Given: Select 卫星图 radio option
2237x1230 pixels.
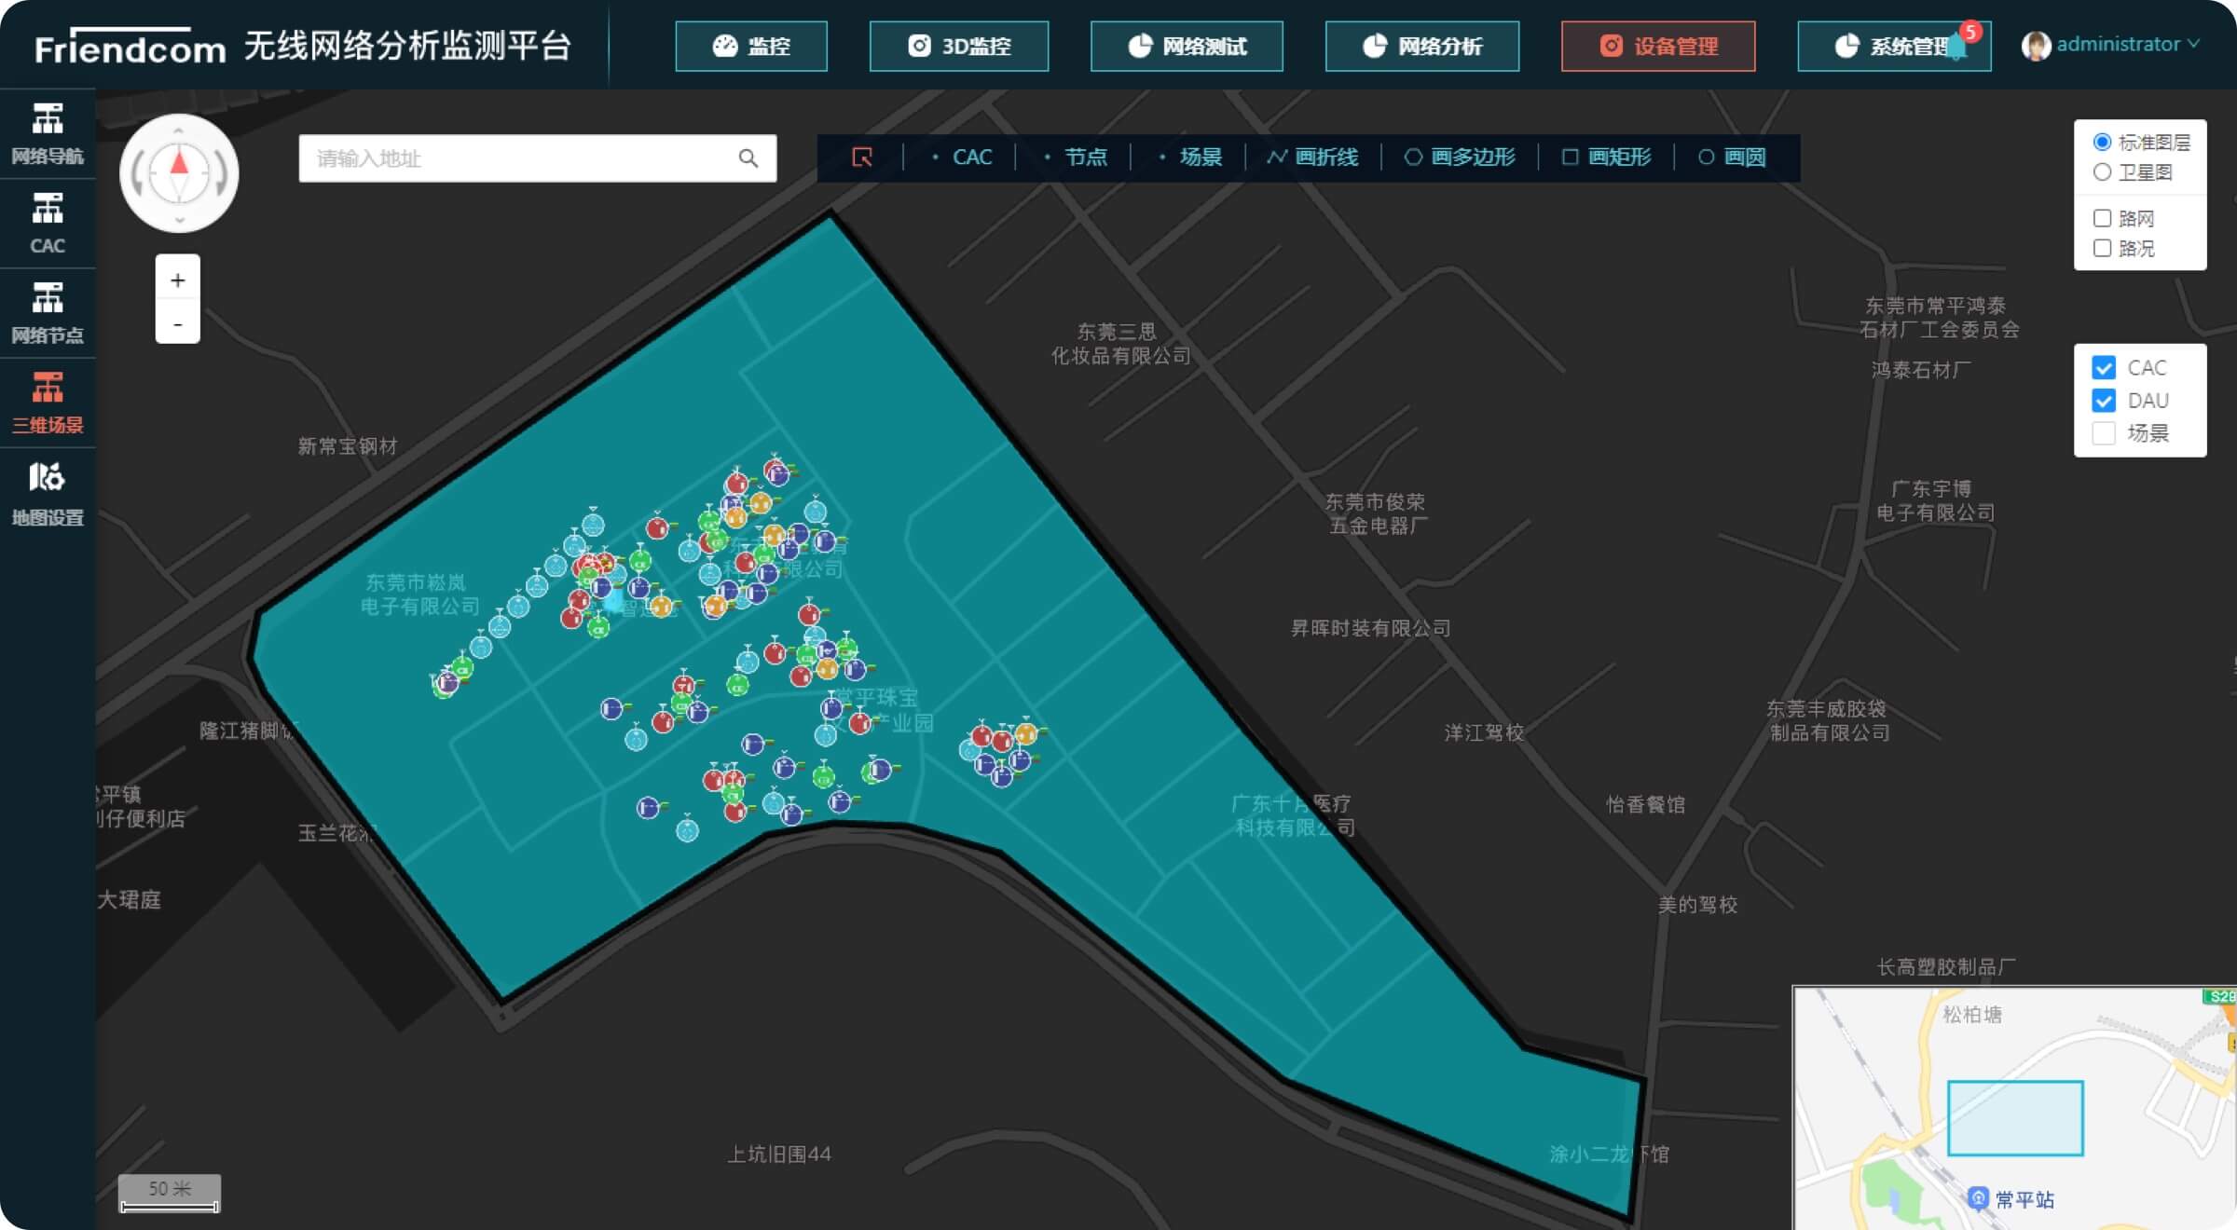Looking at the screenshot, I should point(2102,172).
